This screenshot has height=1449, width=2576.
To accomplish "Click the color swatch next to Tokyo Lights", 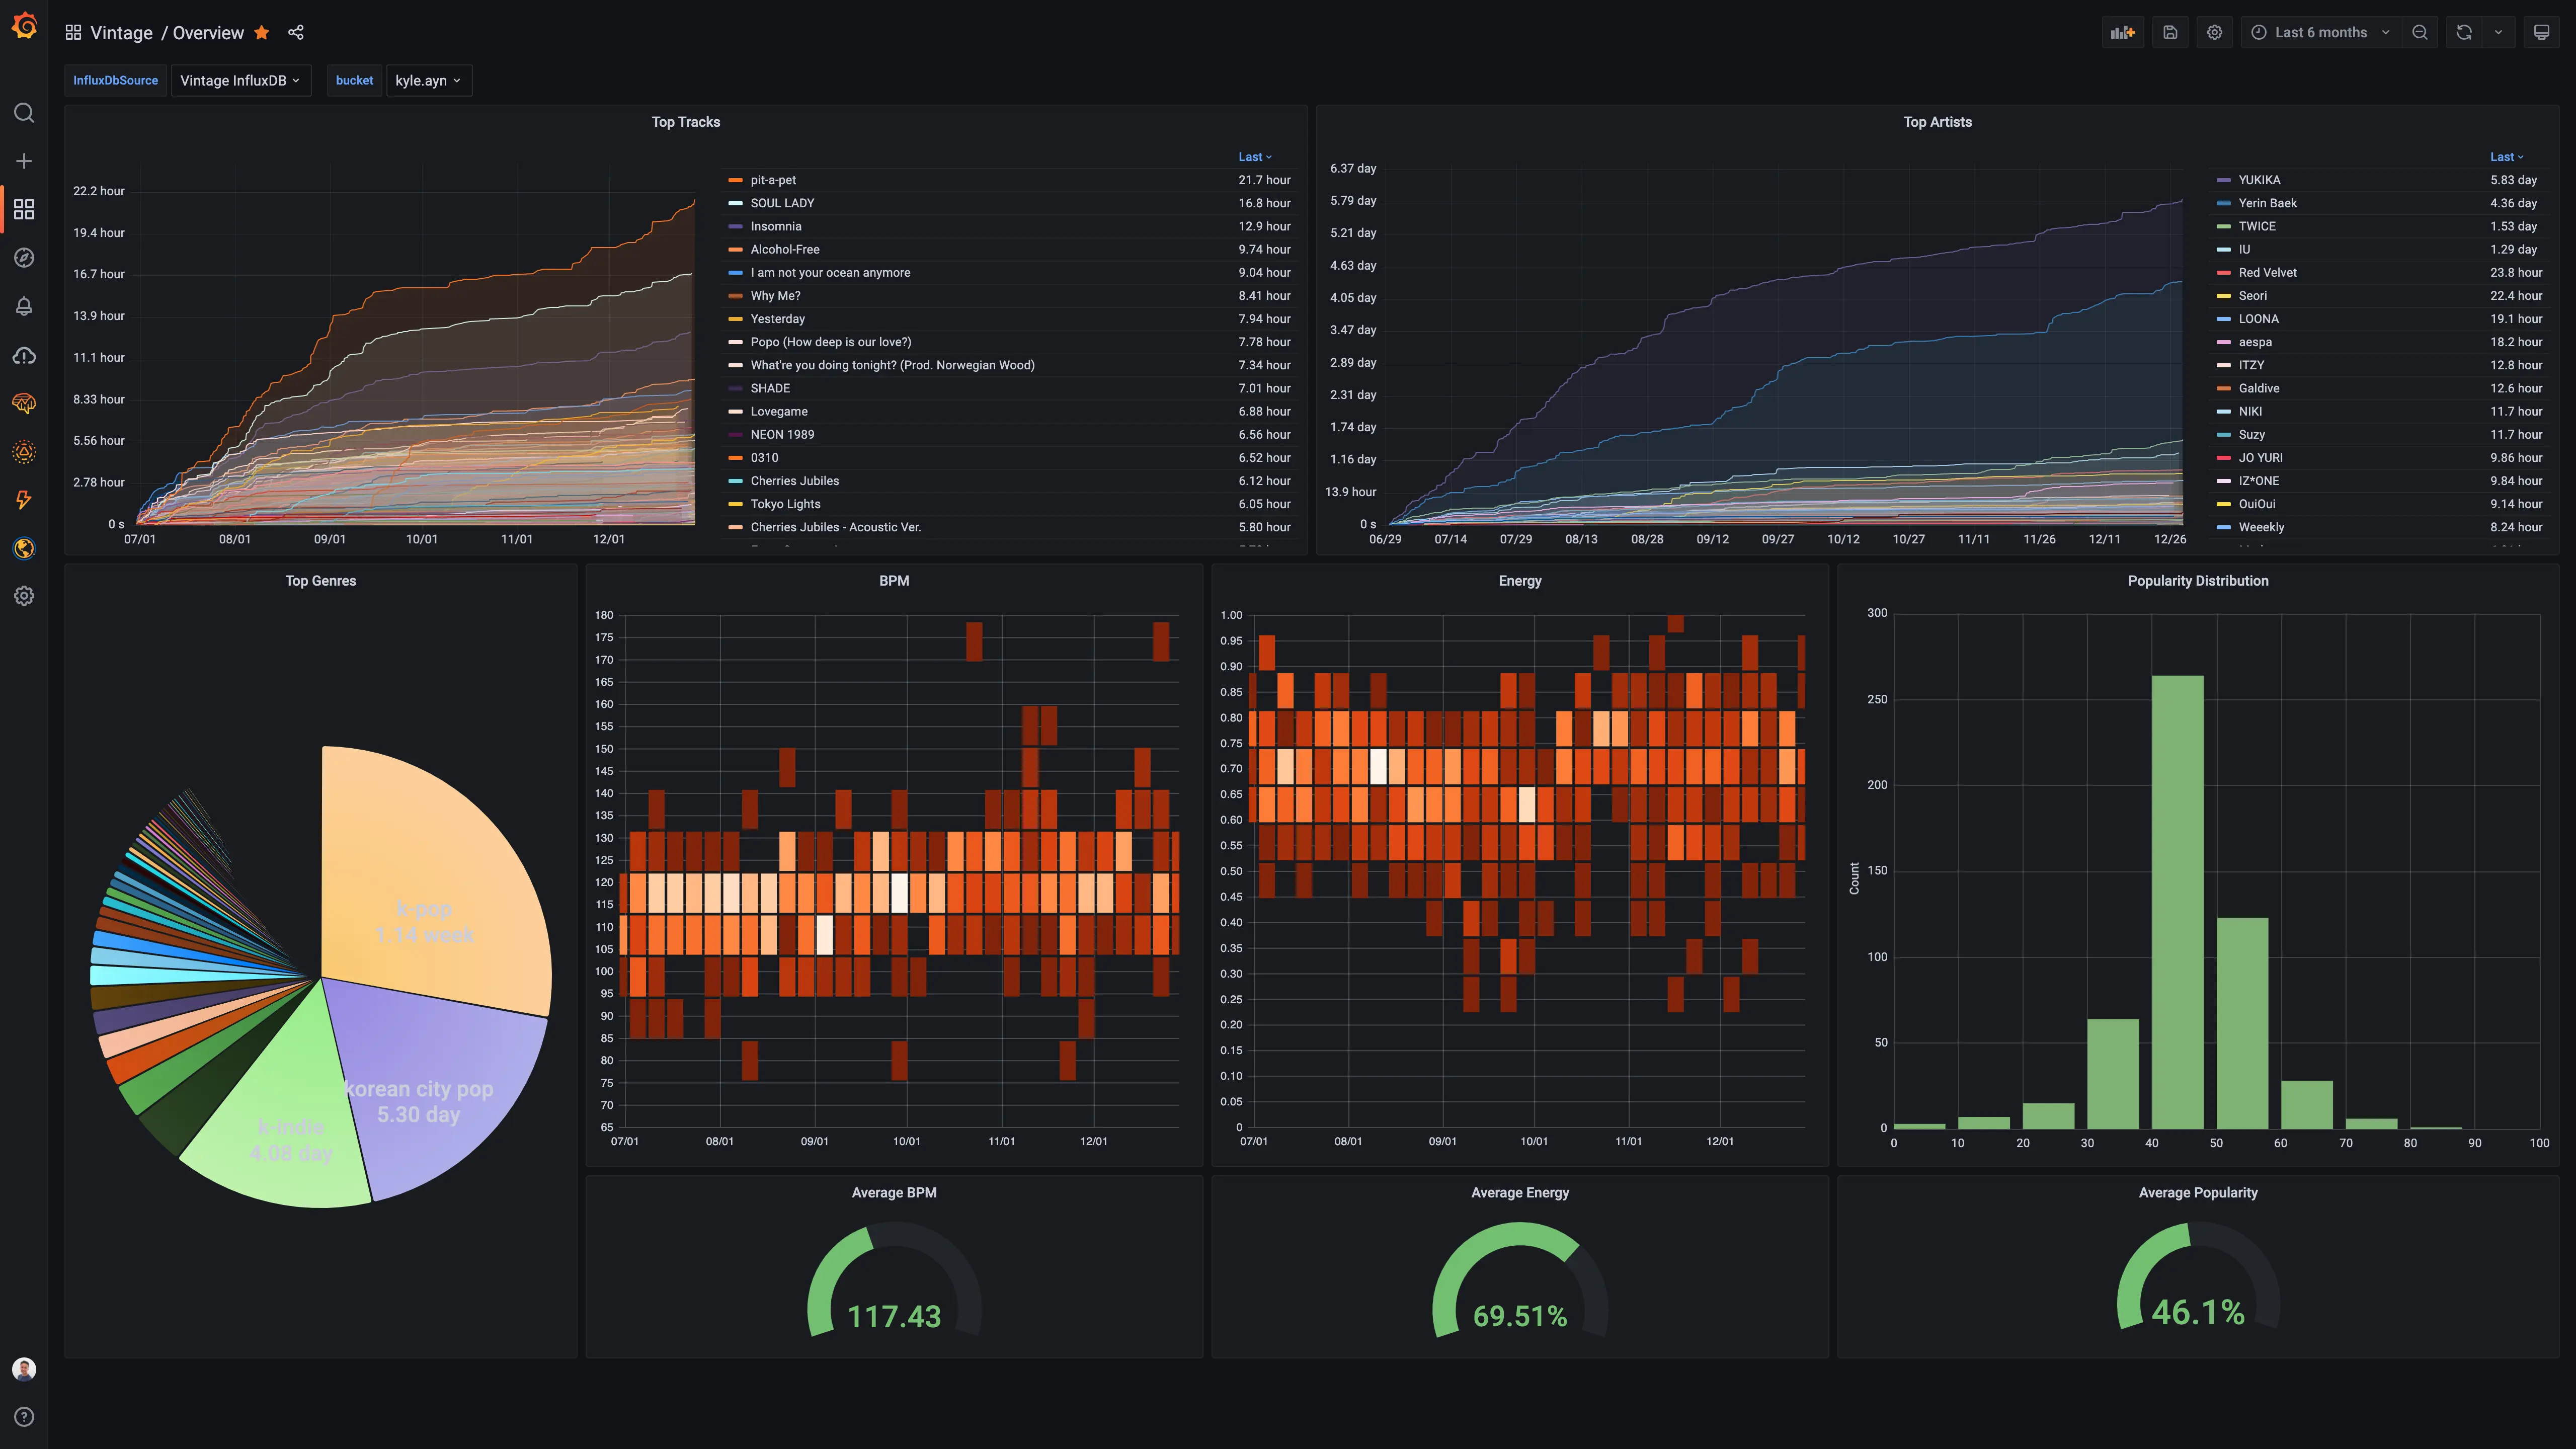I will pos(735,504).
